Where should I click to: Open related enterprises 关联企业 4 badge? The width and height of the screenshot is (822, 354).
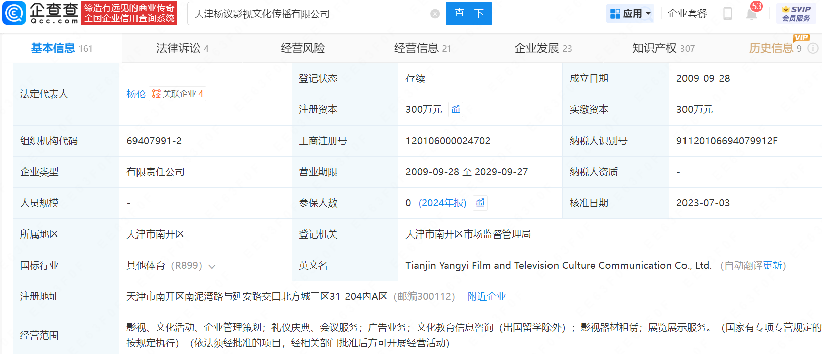point(178,94)
